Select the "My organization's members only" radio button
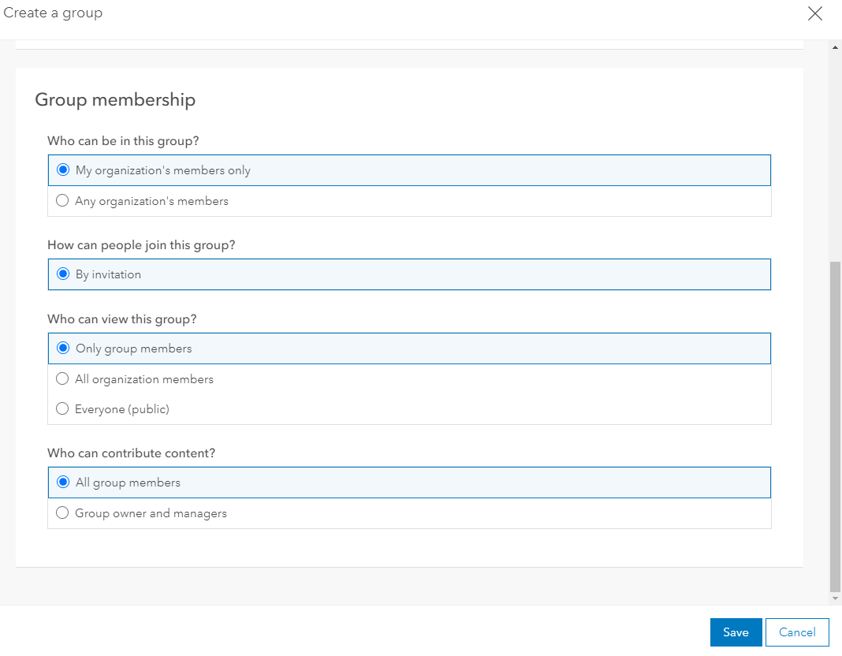 pyautogui.click(x=63, y=170)
